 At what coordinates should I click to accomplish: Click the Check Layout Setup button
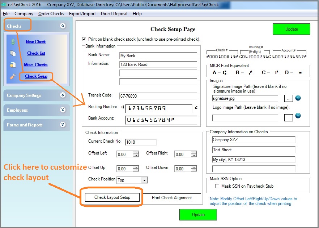point(112,197)
